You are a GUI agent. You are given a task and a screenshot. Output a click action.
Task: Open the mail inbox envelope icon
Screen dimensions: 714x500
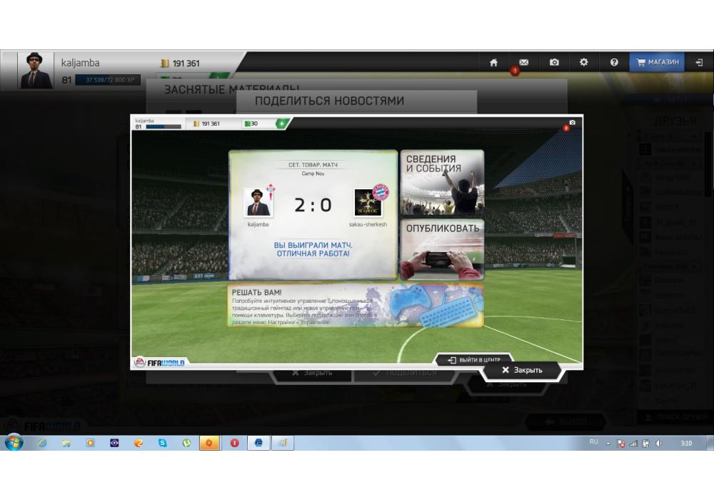click(523, 62)
